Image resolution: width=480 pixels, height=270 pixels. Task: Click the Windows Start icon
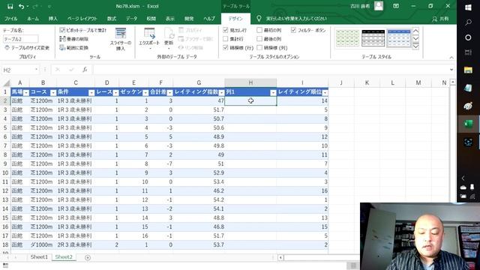pos(468,7)
